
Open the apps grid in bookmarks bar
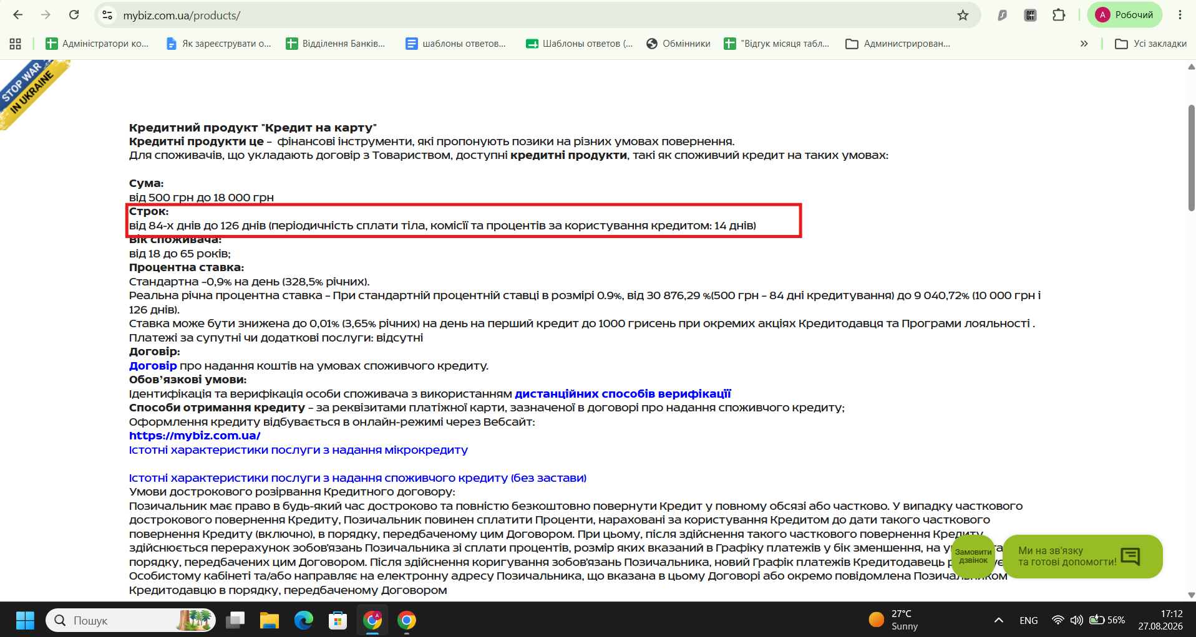pos(16,44)
